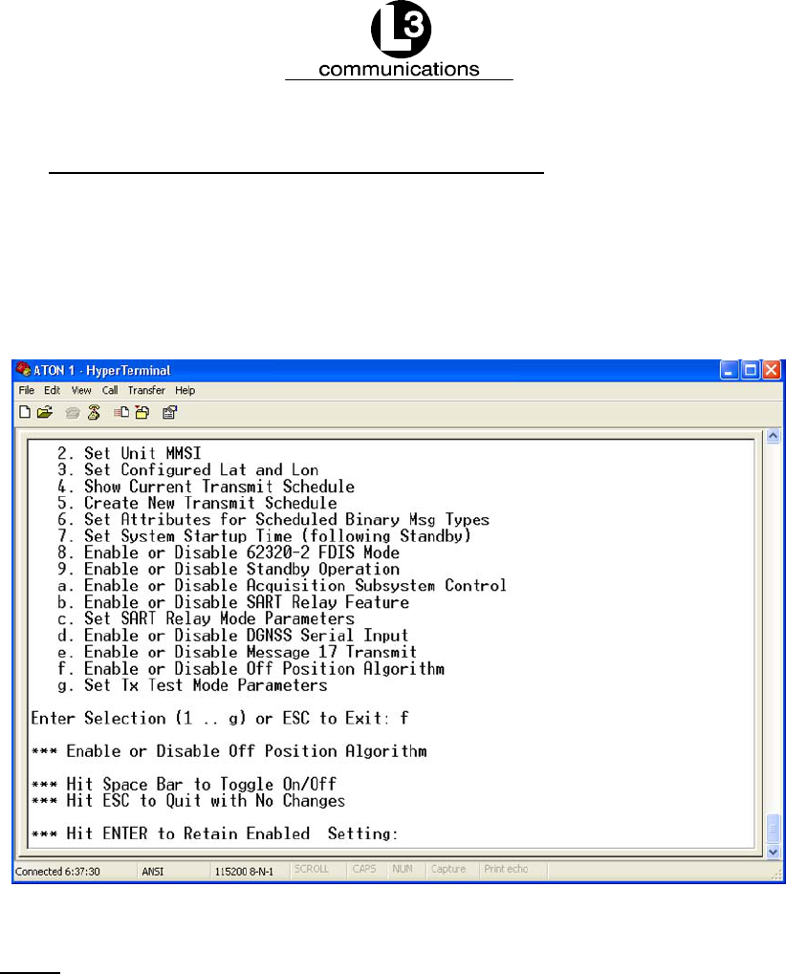786x974 pixels.
Task: Click "f. Enable or Disable Off Position Algorithm"
Action: point(251,669)
